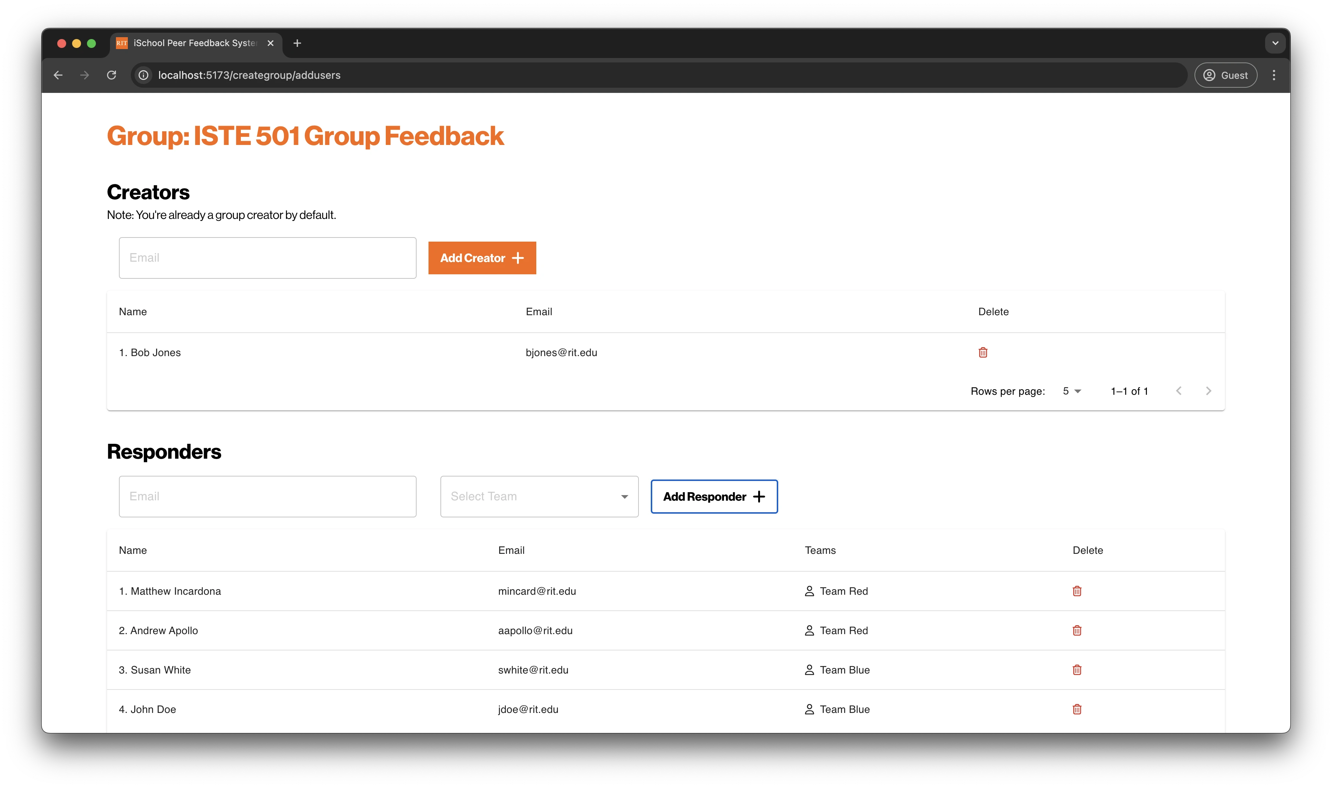1332x788 pixels.
Task: Open the Select Team dropdown
Action: [x=539, y=497]
